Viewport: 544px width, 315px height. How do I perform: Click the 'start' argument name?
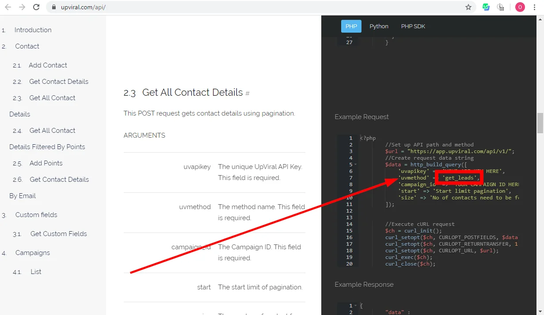coord(204,287)
